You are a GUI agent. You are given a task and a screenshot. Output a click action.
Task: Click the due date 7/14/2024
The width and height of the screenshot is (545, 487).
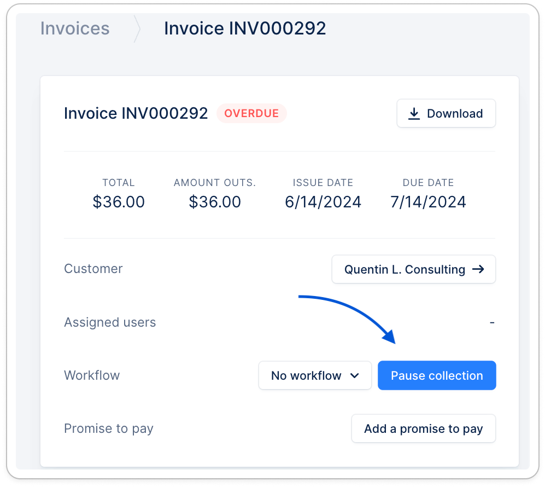click(x=428, y=202)
